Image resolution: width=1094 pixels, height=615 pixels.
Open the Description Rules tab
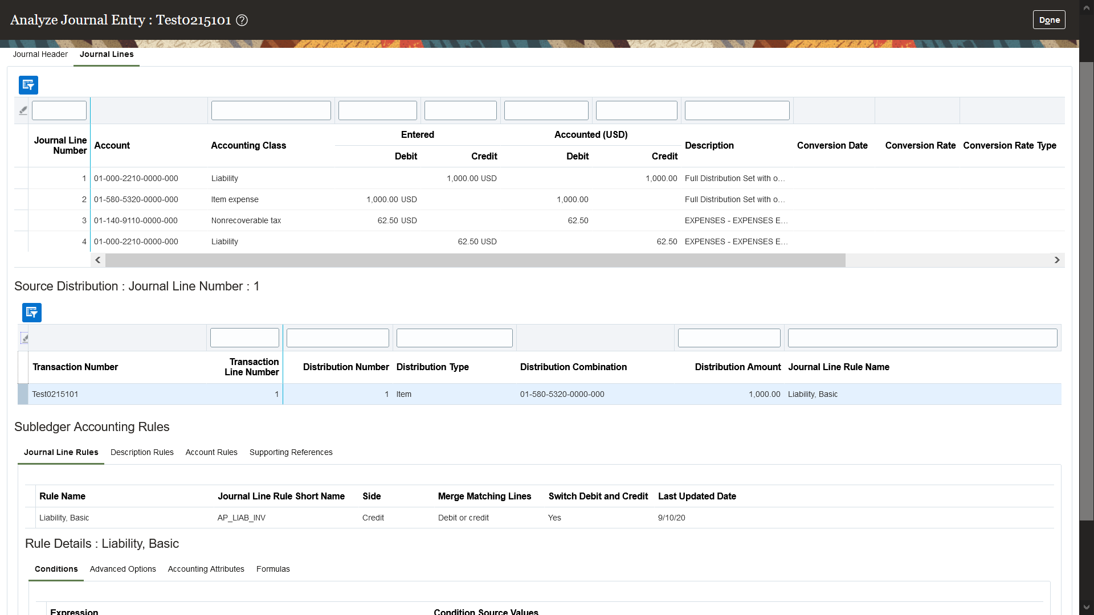tap(142, 453)
